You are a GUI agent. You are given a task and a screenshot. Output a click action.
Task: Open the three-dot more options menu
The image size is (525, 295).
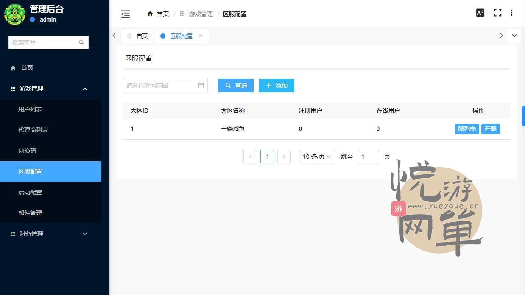pyautogui.click(x=511, y=13)
